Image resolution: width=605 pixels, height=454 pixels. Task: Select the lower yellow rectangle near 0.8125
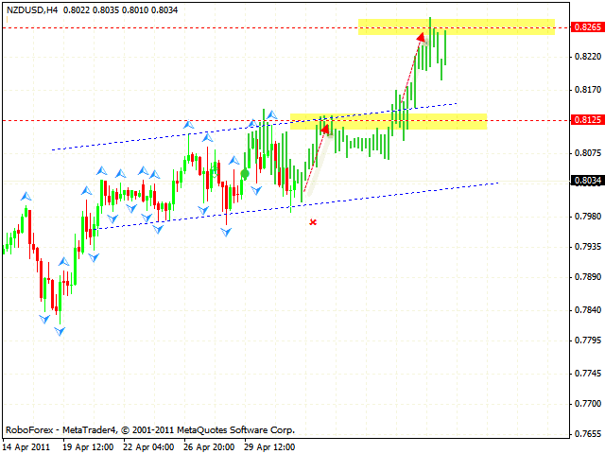pyautogui.click(x=388, y=121)
